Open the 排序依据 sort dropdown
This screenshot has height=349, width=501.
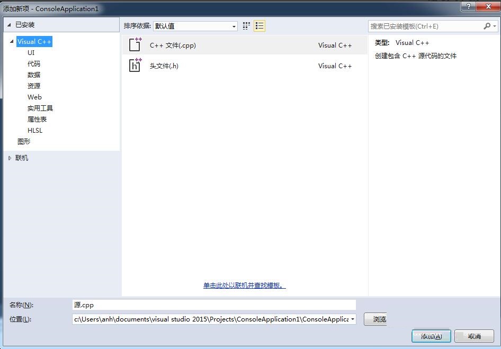[195, 26]
